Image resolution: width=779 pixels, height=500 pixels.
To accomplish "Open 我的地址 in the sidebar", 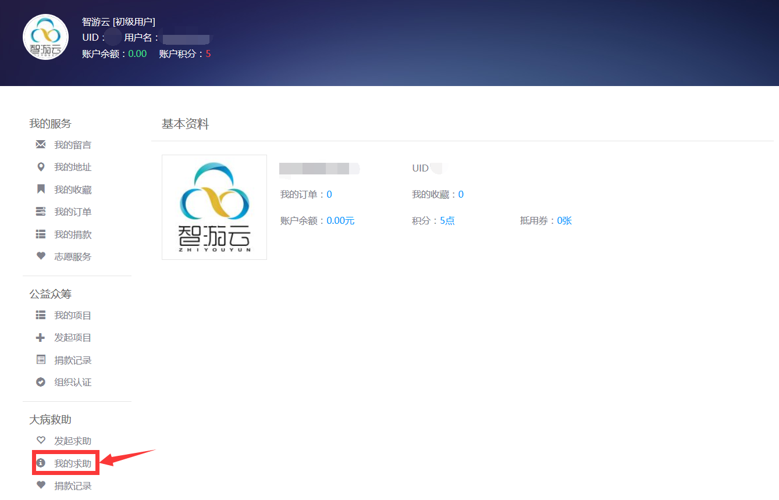I will [73, 167].
